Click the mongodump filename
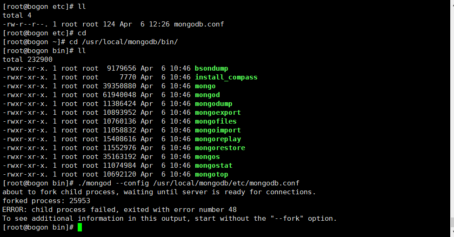 coord(214,104)
